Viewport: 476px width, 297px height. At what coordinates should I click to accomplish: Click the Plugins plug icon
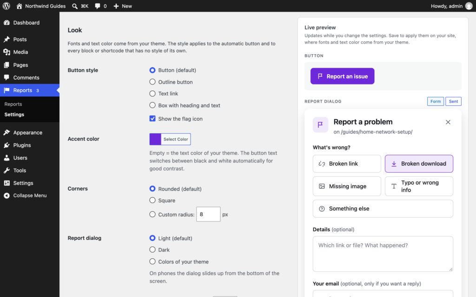point(7,145)
